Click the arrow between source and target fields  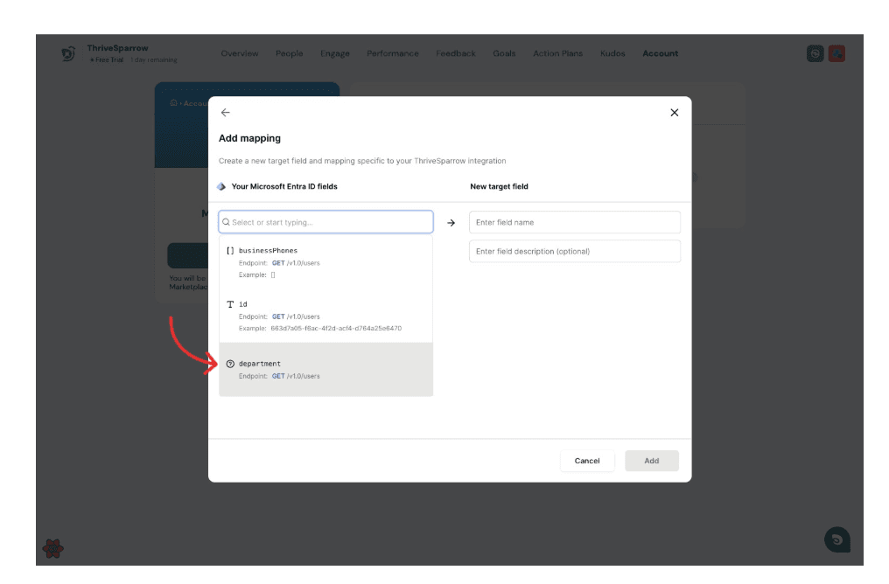pos(451,223)
